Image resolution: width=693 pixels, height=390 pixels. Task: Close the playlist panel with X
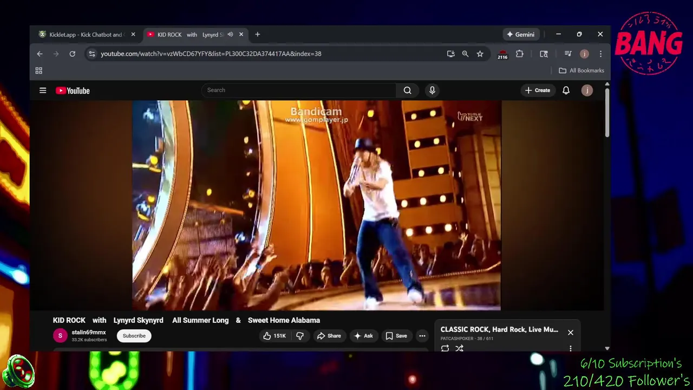[x=571, y=333]
